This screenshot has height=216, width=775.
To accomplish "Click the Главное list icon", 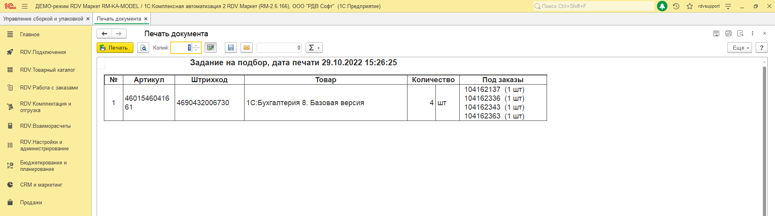I will coord(10,34).
